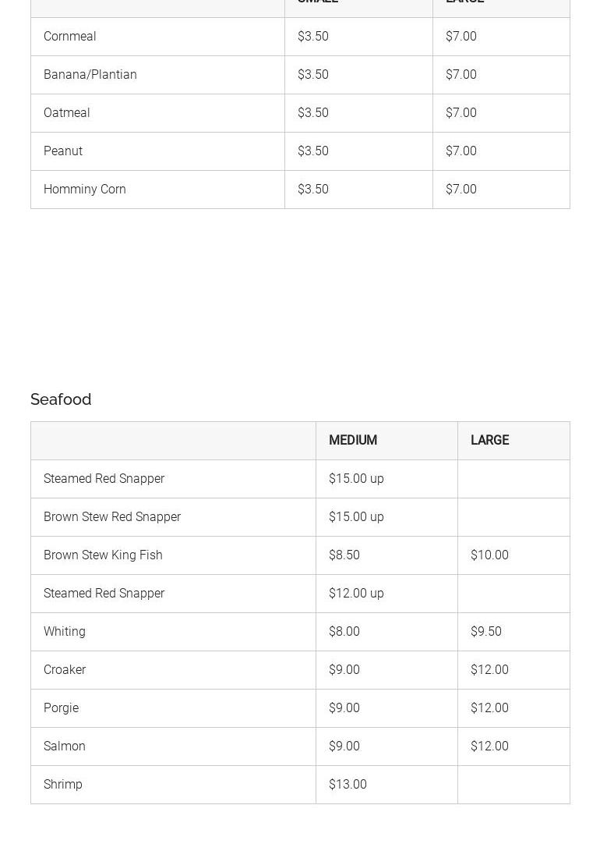Image resolution: width=600 pixels, height=844 pixels.
Task: Click the Croaker item name
Action: point(65,670)
